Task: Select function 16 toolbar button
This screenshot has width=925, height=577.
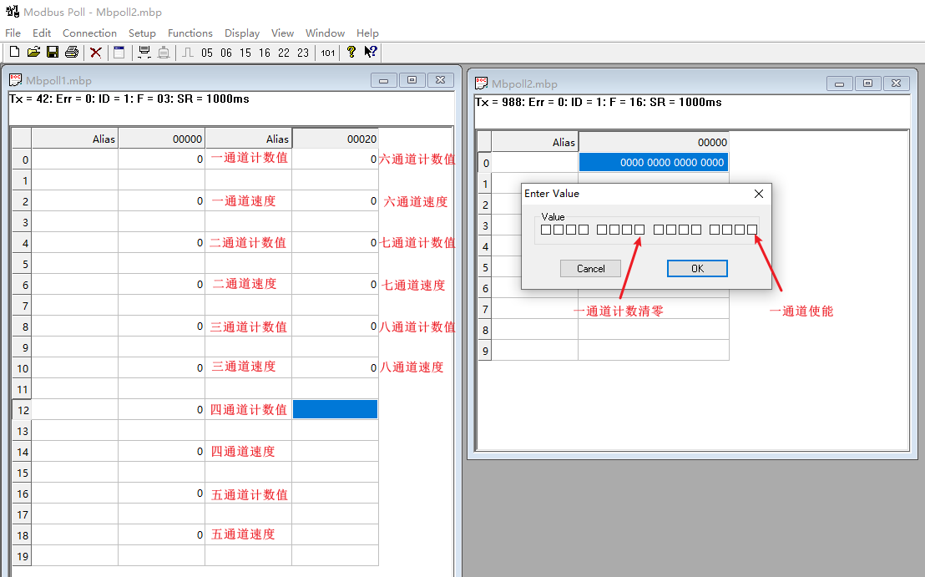Action: [265, 53]
